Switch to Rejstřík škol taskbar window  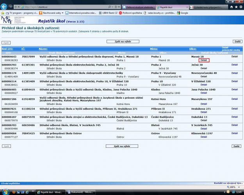point(50,192)
